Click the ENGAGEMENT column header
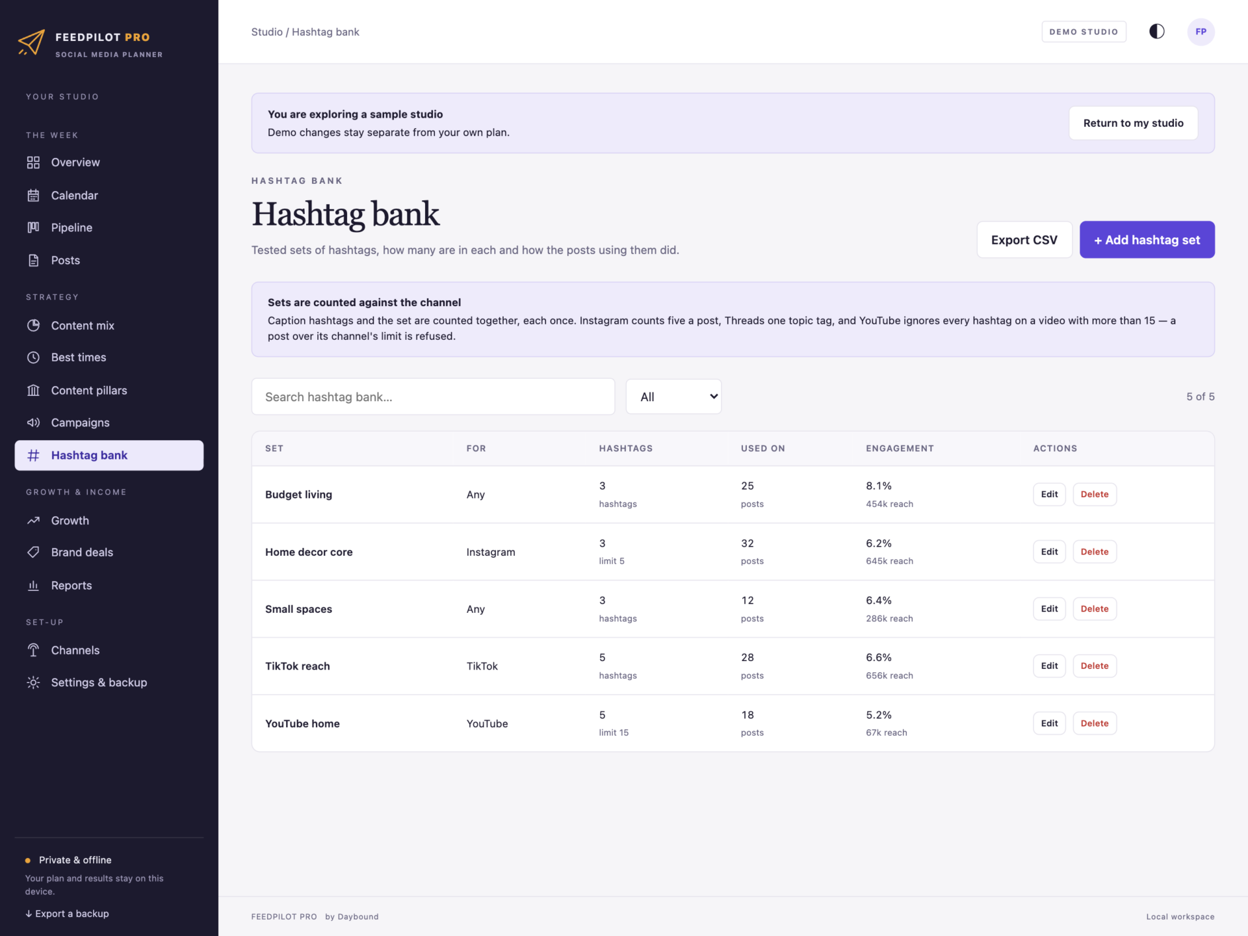 tap(900, 448)
